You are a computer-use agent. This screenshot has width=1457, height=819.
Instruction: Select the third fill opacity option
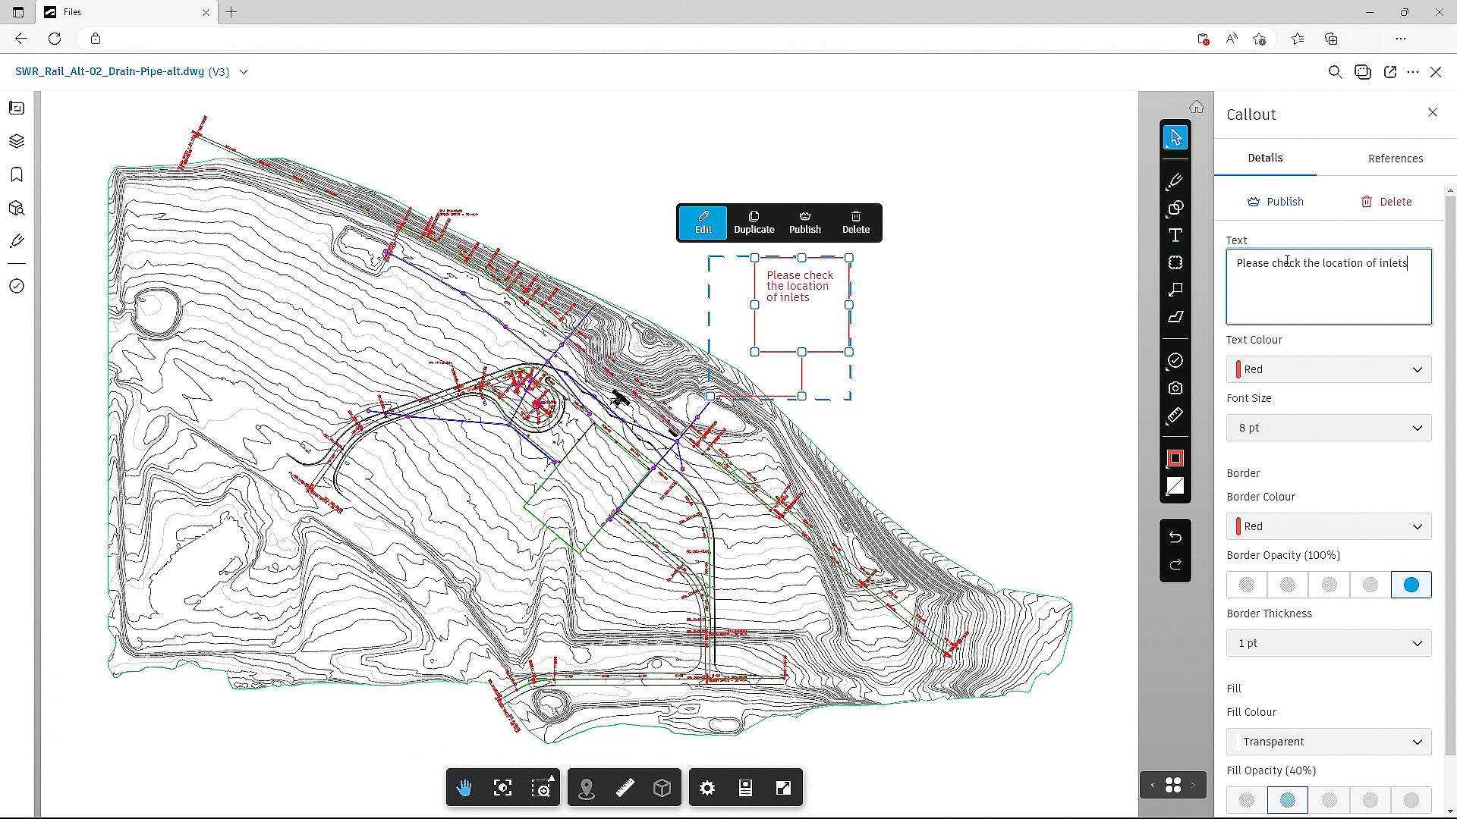coord(1329,800)
